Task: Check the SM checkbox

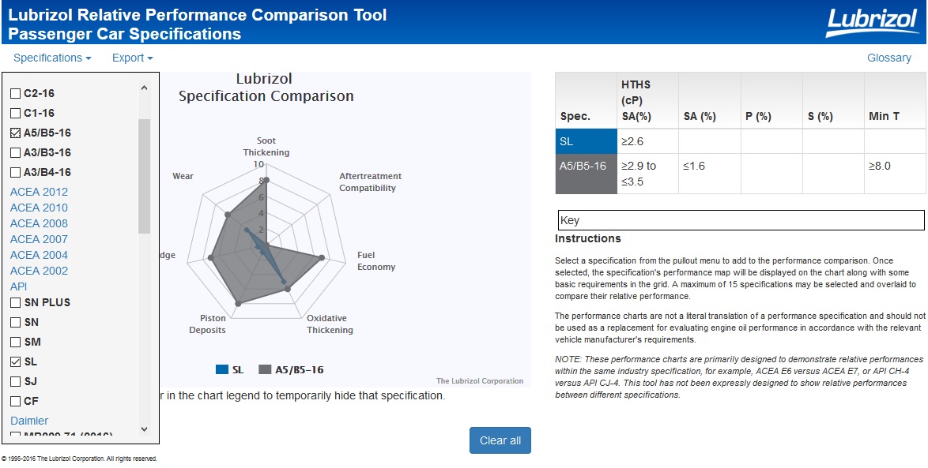Action: click(15, 343)
